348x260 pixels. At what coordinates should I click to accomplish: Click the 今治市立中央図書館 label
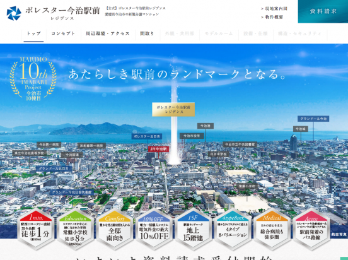(x=240, y=145)
